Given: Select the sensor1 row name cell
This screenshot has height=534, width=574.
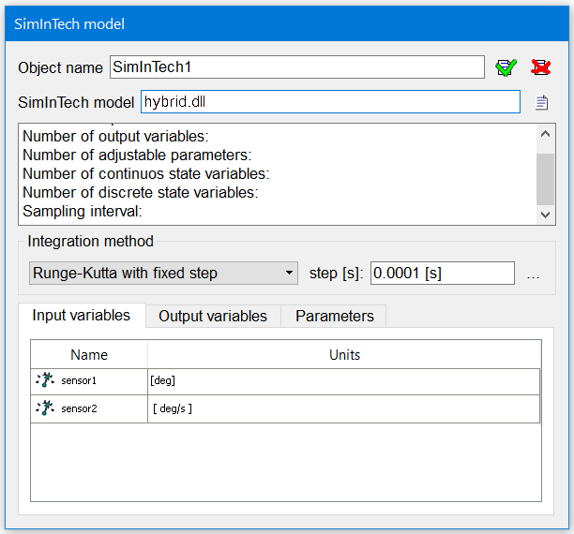Looking at the screenshot, I should 89,380.
